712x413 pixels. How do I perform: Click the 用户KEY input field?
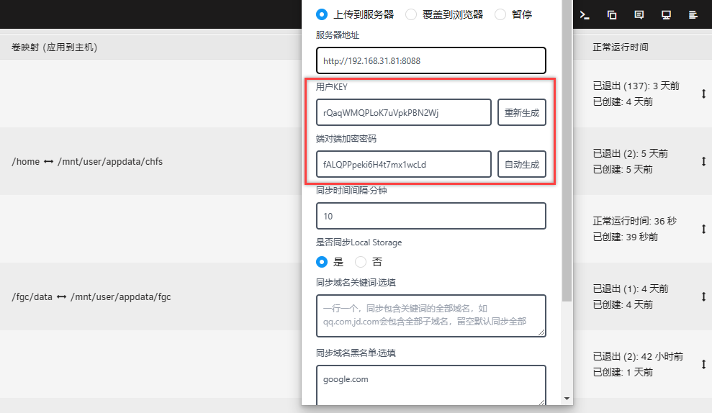tap(404, 112)
